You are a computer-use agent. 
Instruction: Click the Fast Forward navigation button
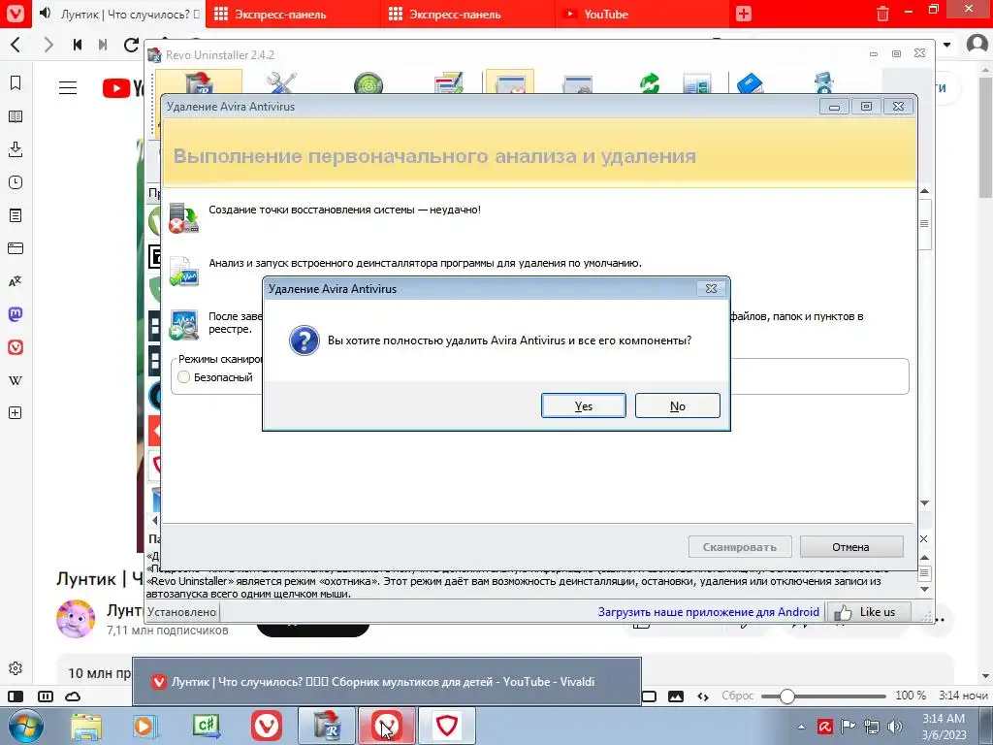pos(103,45)
